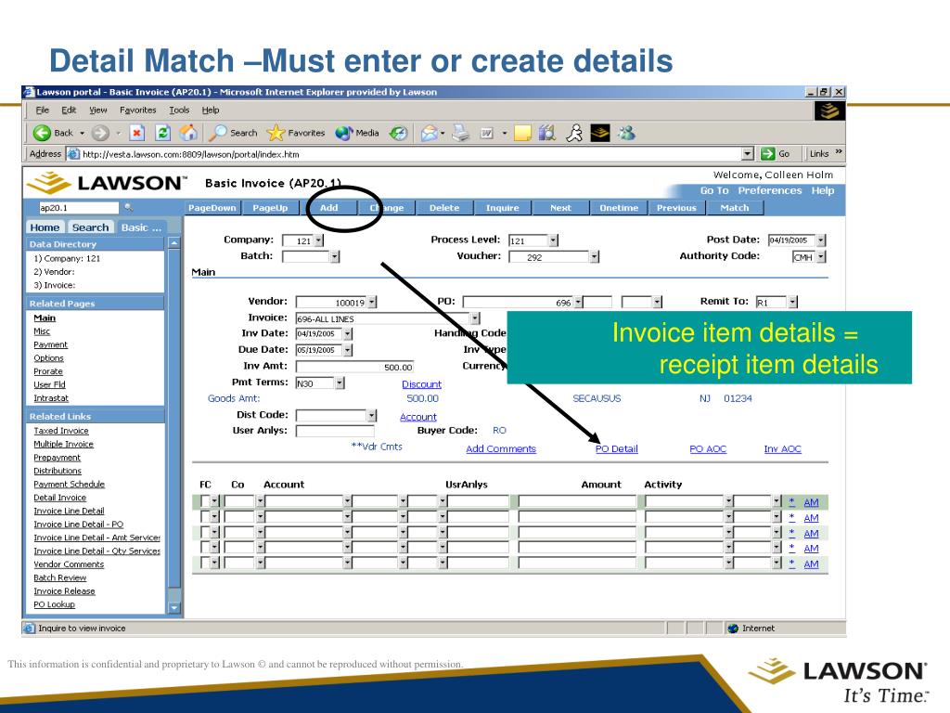Image resolution: width=950 pixels, height=713 pixels.
Task: Click the Onetime action button
Action: [x=619, y=207]
